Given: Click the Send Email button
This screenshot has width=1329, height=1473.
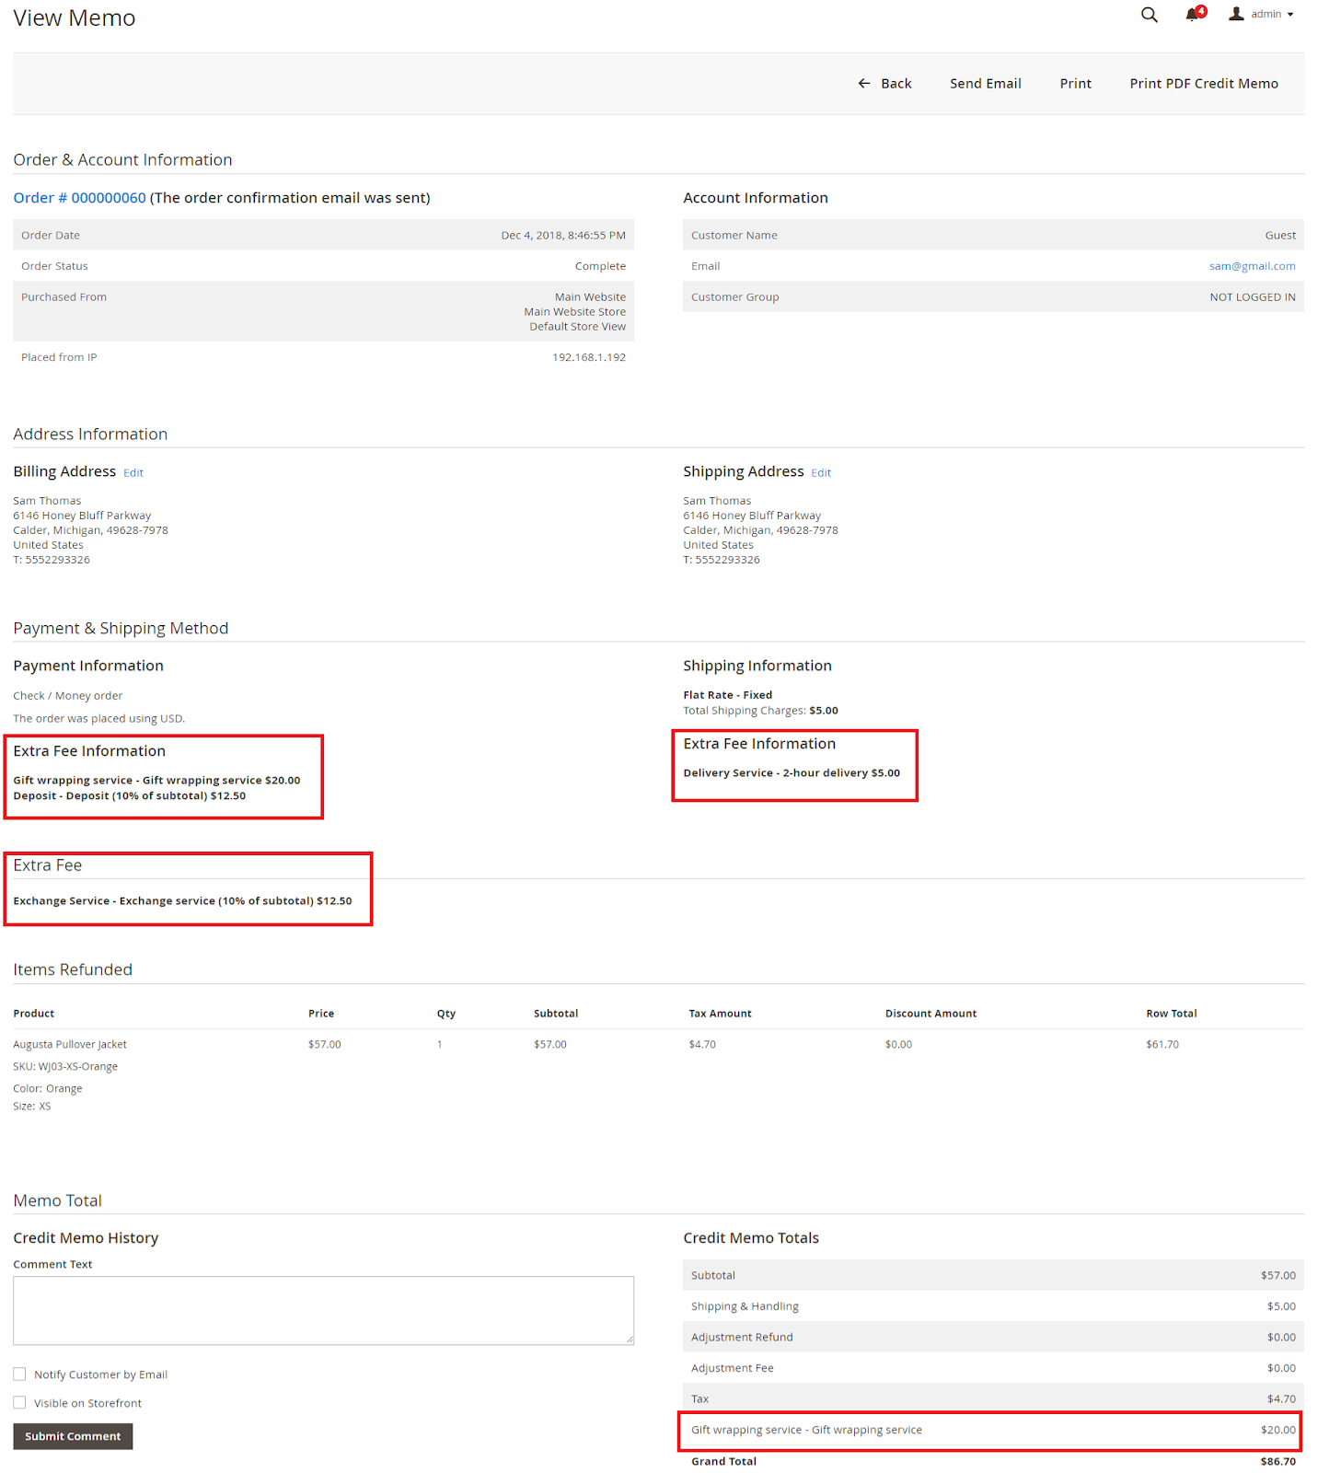Looking at the screenshot, I should coord(985,84).
